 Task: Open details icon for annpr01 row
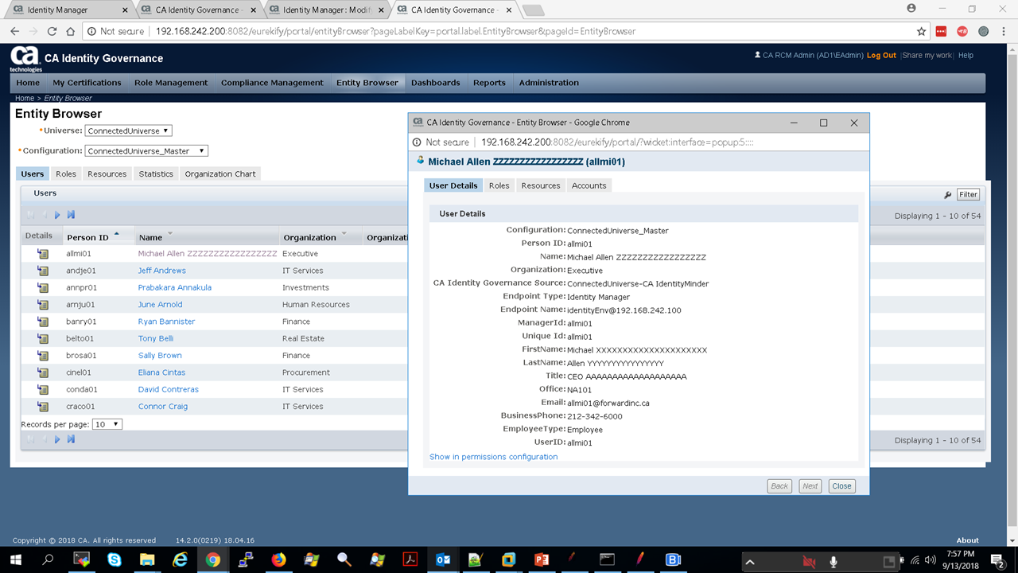tap(43, 288)
